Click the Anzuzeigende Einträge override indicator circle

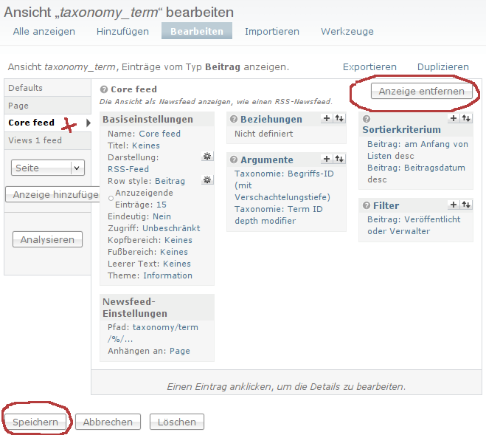pyautogui.click(x=111, y=198)
